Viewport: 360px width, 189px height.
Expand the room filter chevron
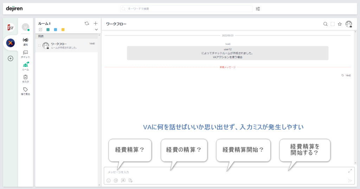(x=96, y=30)
